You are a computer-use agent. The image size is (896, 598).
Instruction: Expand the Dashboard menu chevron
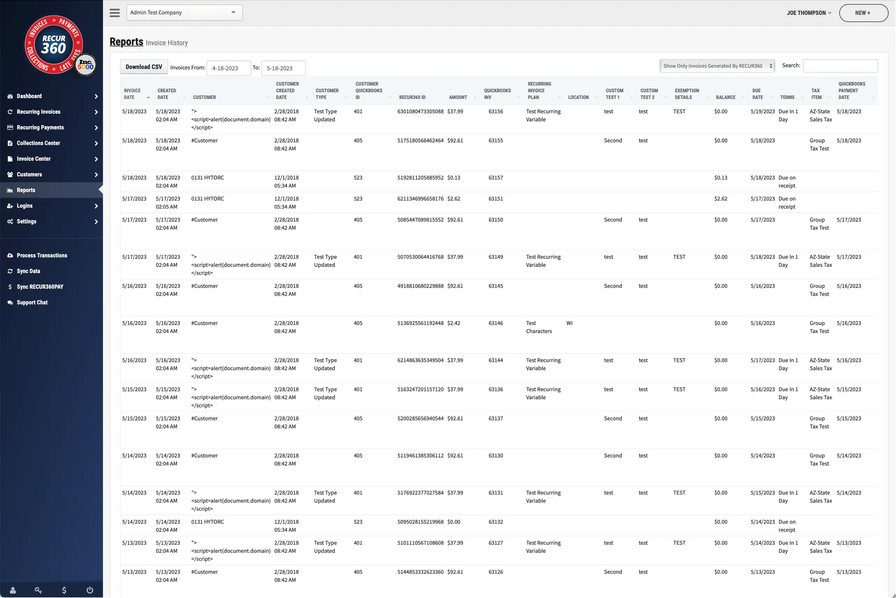96,97
